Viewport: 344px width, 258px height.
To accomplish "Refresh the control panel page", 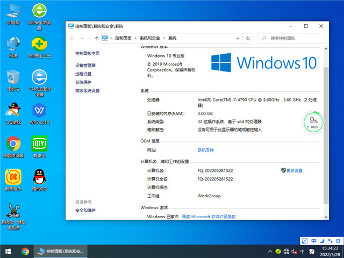I will (248, 38).
